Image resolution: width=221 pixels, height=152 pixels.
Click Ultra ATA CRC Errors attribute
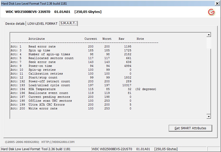pos(47,105)
